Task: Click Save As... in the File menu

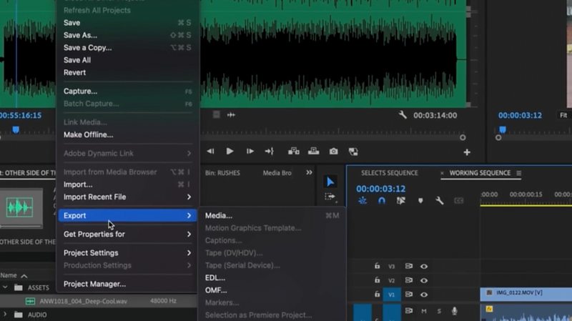Action: click(80, 35)
